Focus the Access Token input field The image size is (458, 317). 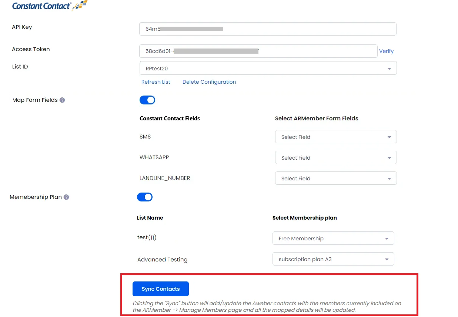(258, 51)
